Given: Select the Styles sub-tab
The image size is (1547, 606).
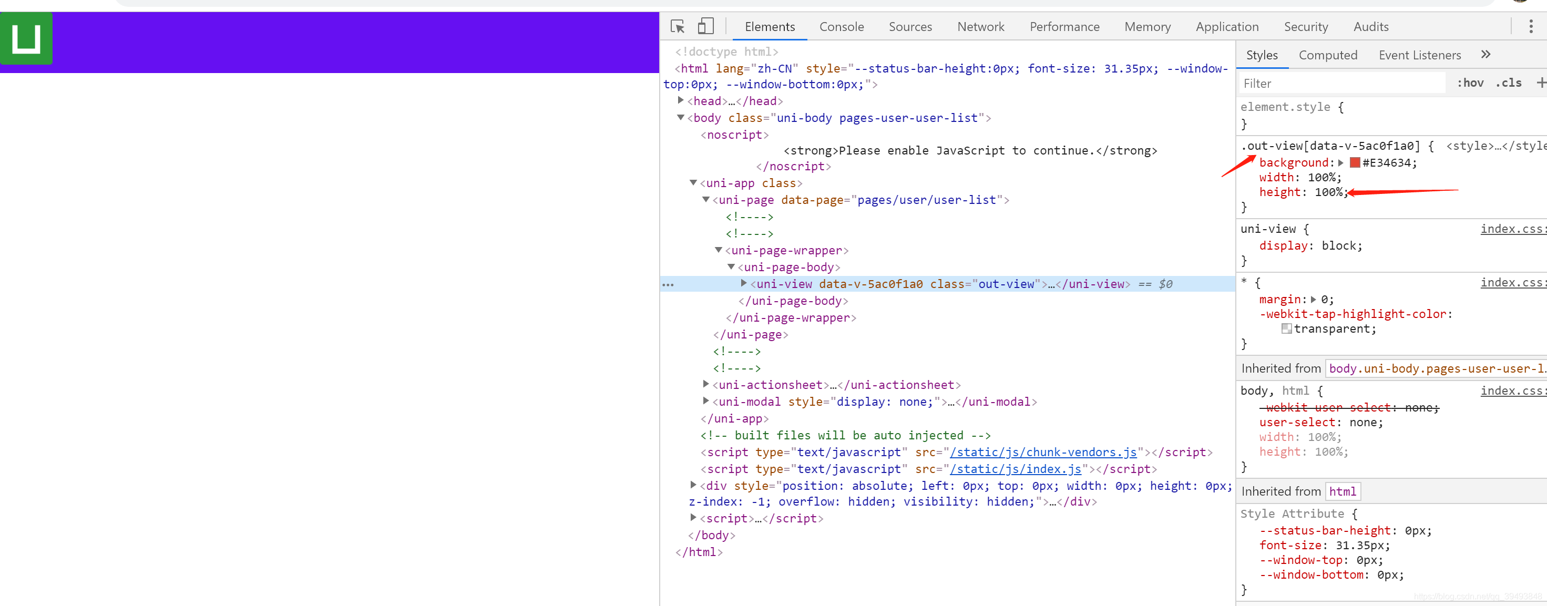Looking at the screenshot, I should point(1261,55).
